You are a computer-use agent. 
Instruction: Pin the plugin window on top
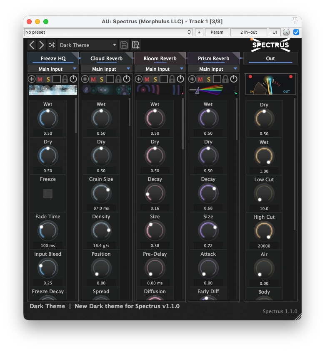click(x=295, y=20)
